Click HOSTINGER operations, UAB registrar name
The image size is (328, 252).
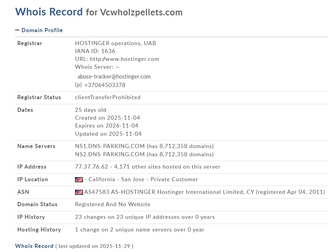116,43
